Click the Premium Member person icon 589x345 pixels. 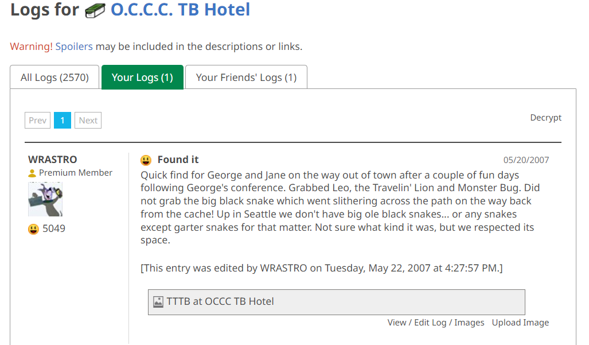pyautogui.click(x=32, y=173)
